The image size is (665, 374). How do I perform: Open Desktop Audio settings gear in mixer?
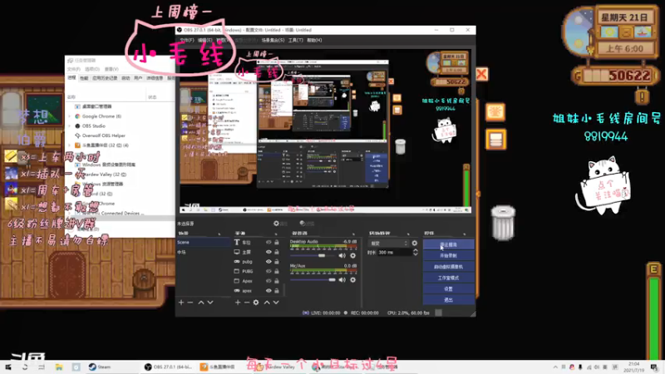tap(352, 256)
